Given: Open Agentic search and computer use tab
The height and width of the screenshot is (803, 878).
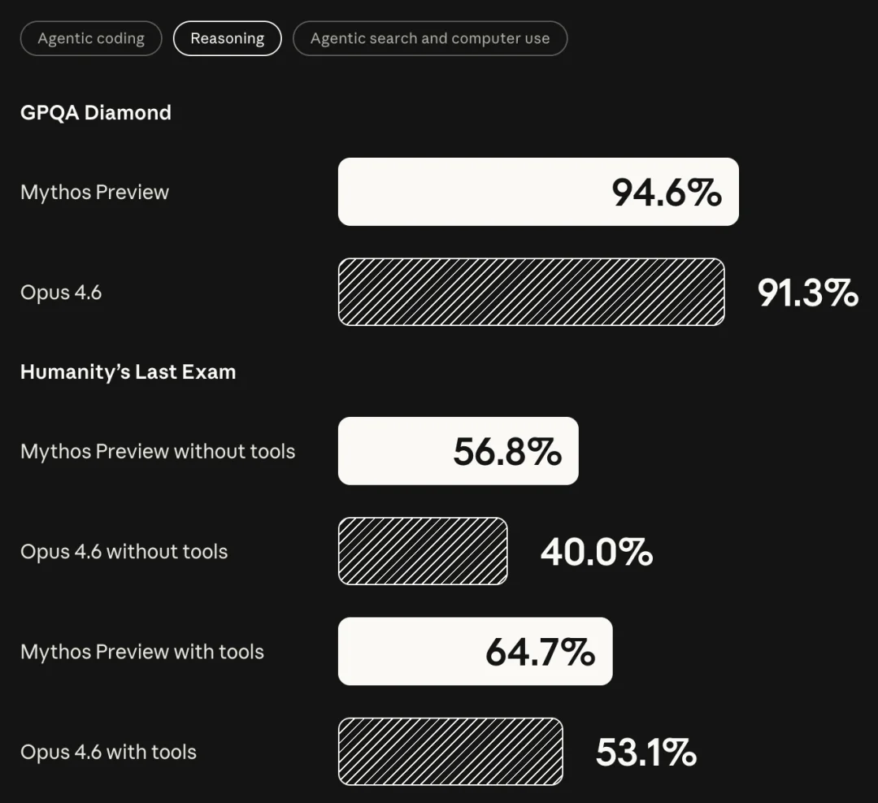Looking at the screenshot, I should click(429, 38).
